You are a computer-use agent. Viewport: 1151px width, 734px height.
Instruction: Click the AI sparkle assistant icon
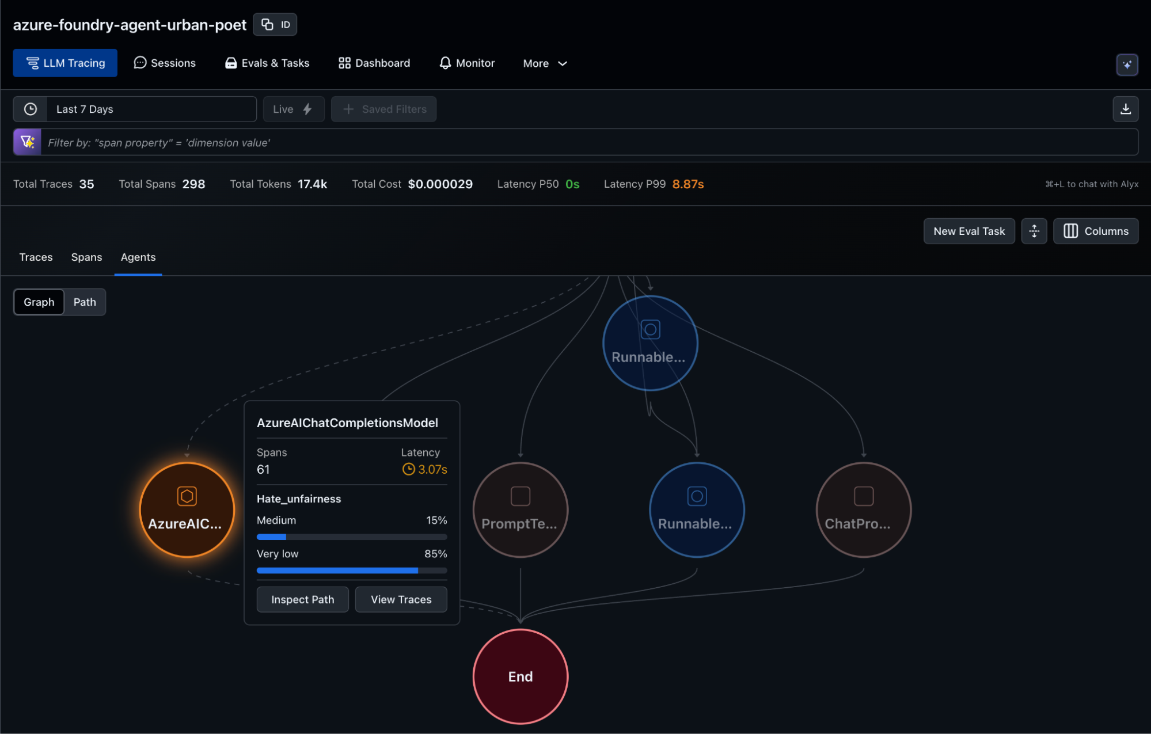click(x=1127, y=64)
